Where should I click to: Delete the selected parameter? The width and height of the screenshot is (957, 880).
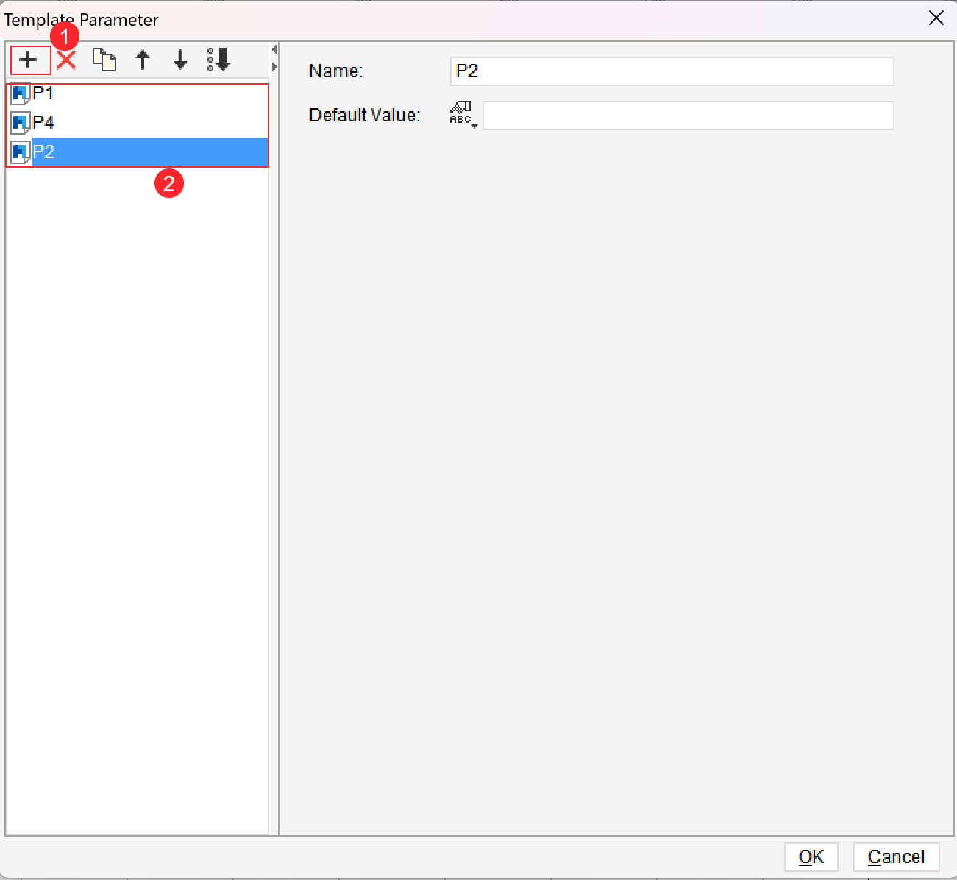pyautogui.click(x=66, y=60)
